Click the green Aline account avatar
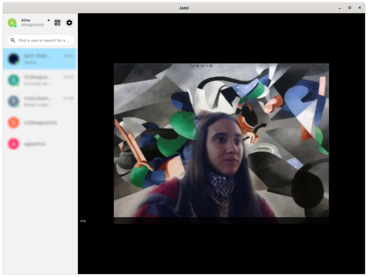Viewport: 368px width, 277px height. pyautogui.click(x=12, y=23)
